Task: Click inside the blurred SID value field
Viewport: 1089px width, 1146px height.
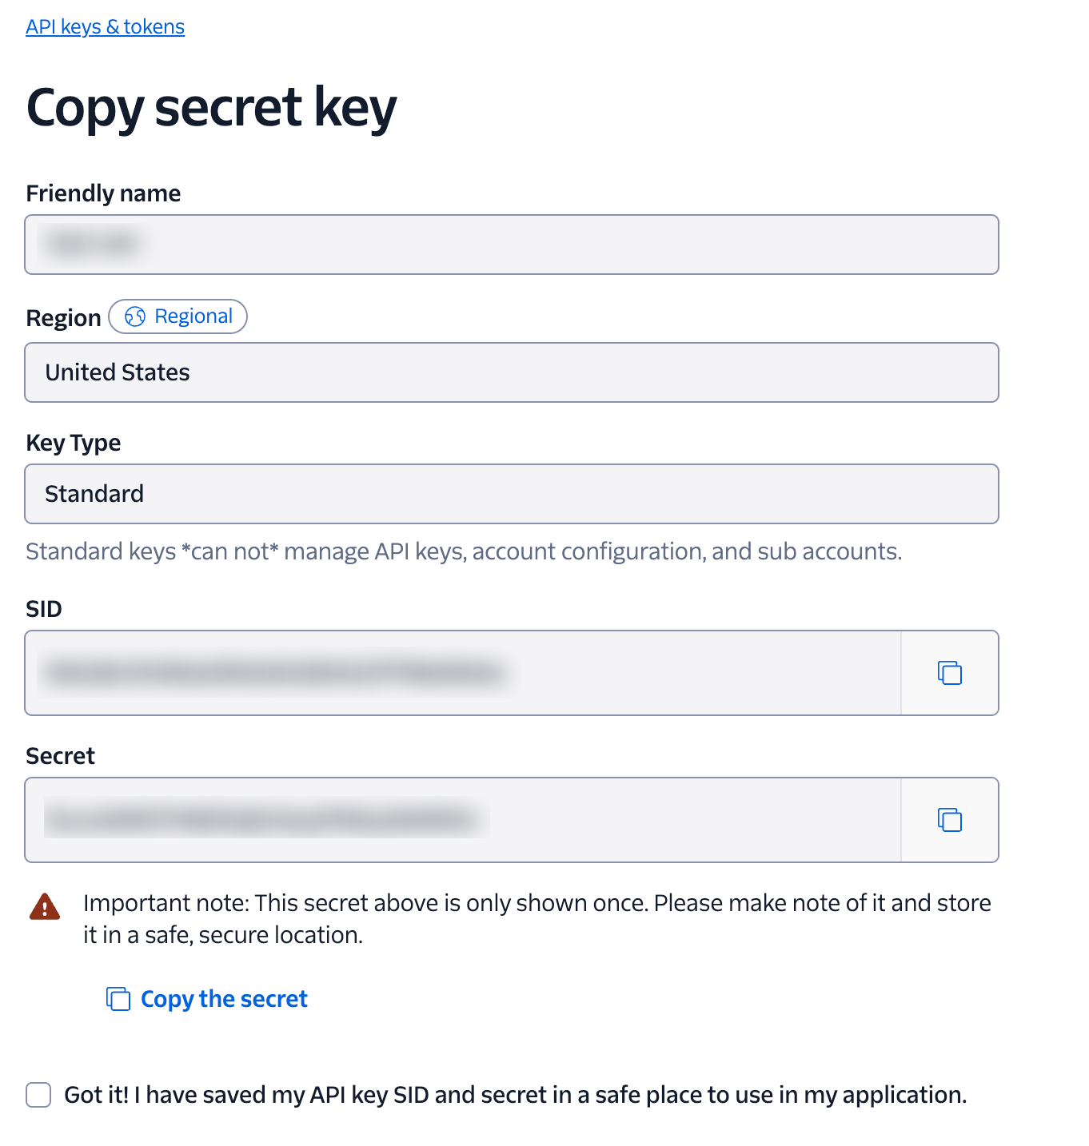Action: (462, 673)
